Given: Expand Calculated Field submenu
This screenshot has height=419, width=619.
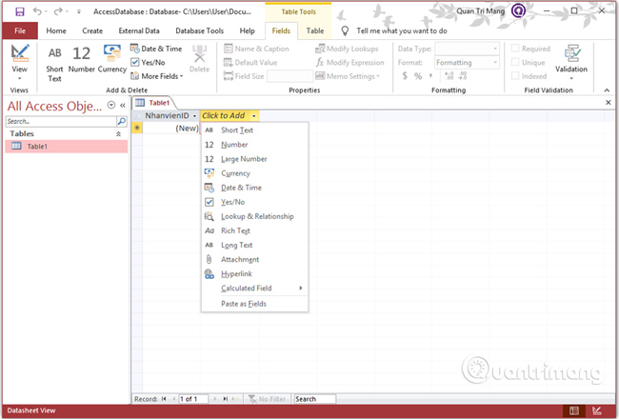Looking at the screenshot, I should [254, 289].
